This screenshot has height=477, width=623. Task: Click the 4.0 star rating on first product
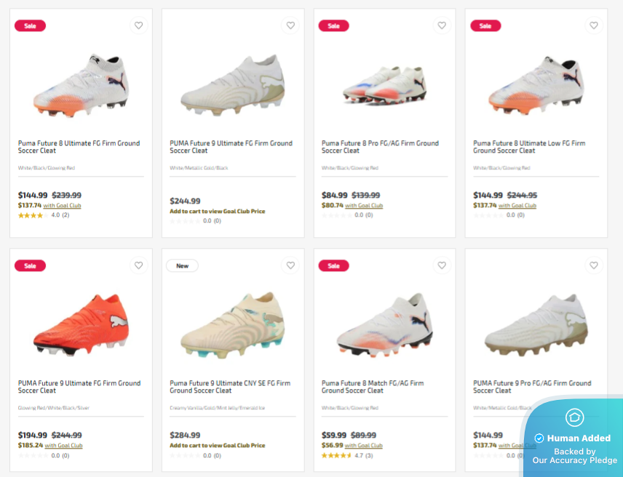click(33, 215)
